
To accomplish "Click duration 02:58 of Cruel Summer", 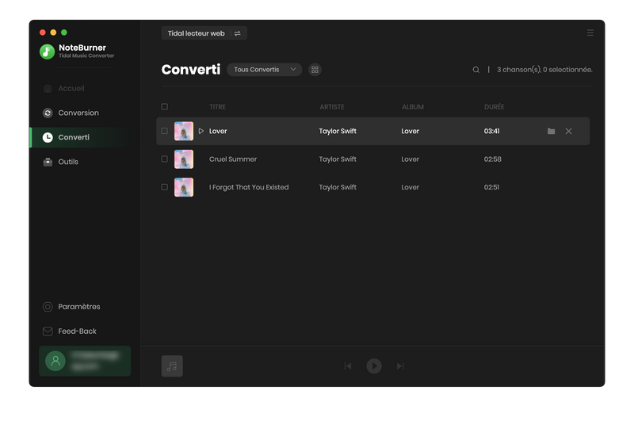I will [492, 159].
